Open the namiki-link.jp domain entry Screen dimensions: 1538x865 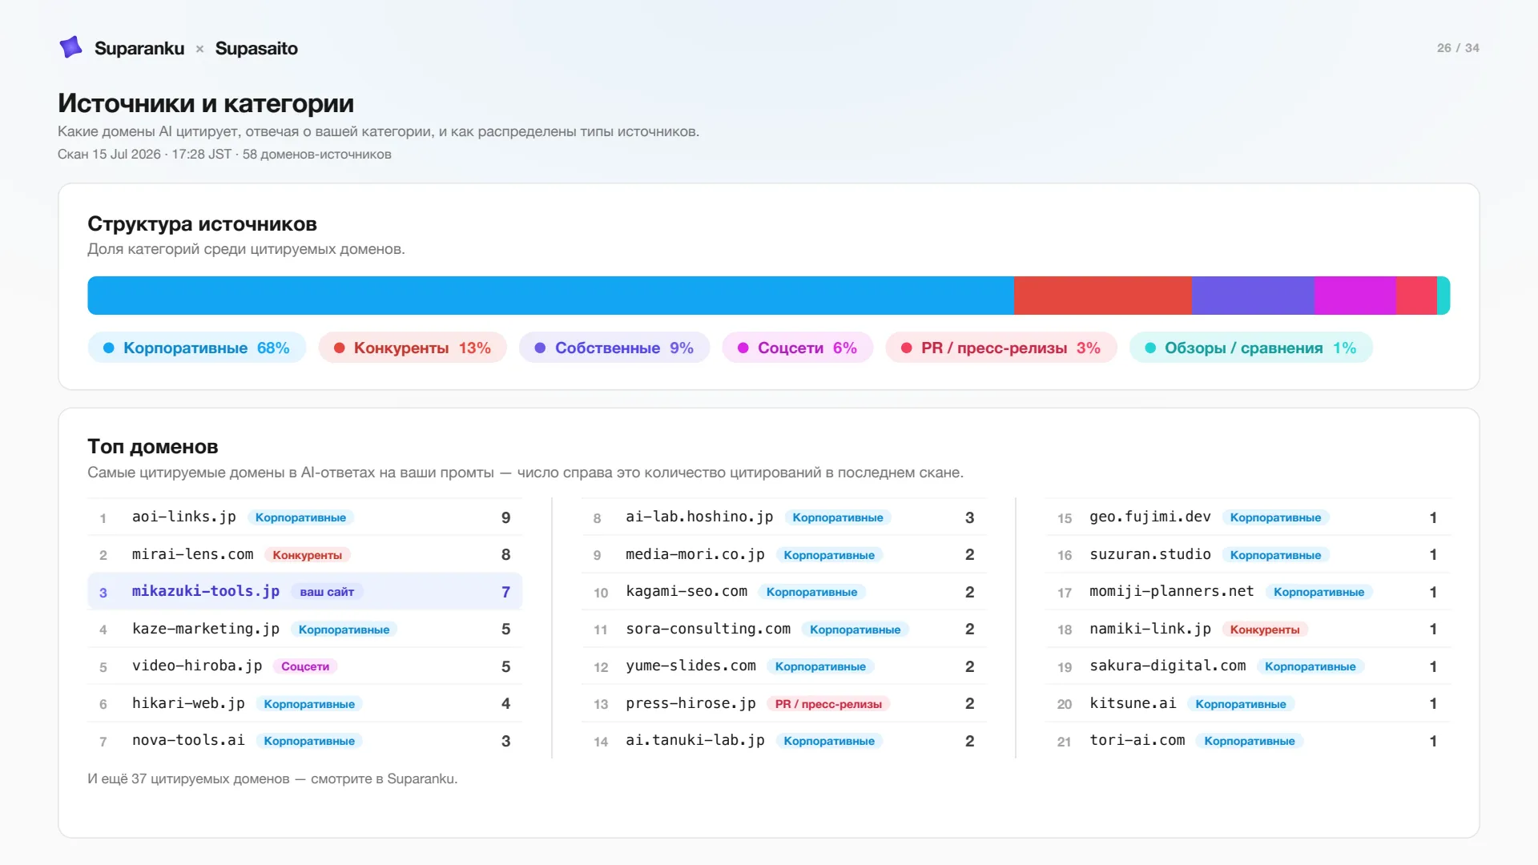click(1150, 629)
